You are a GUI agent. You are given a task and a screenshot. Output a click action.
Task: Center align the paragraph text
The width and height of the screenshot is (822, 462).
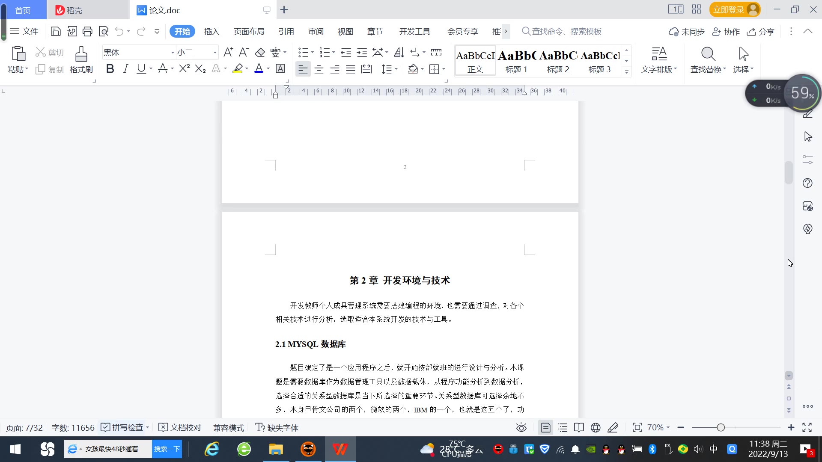point(319,69)
